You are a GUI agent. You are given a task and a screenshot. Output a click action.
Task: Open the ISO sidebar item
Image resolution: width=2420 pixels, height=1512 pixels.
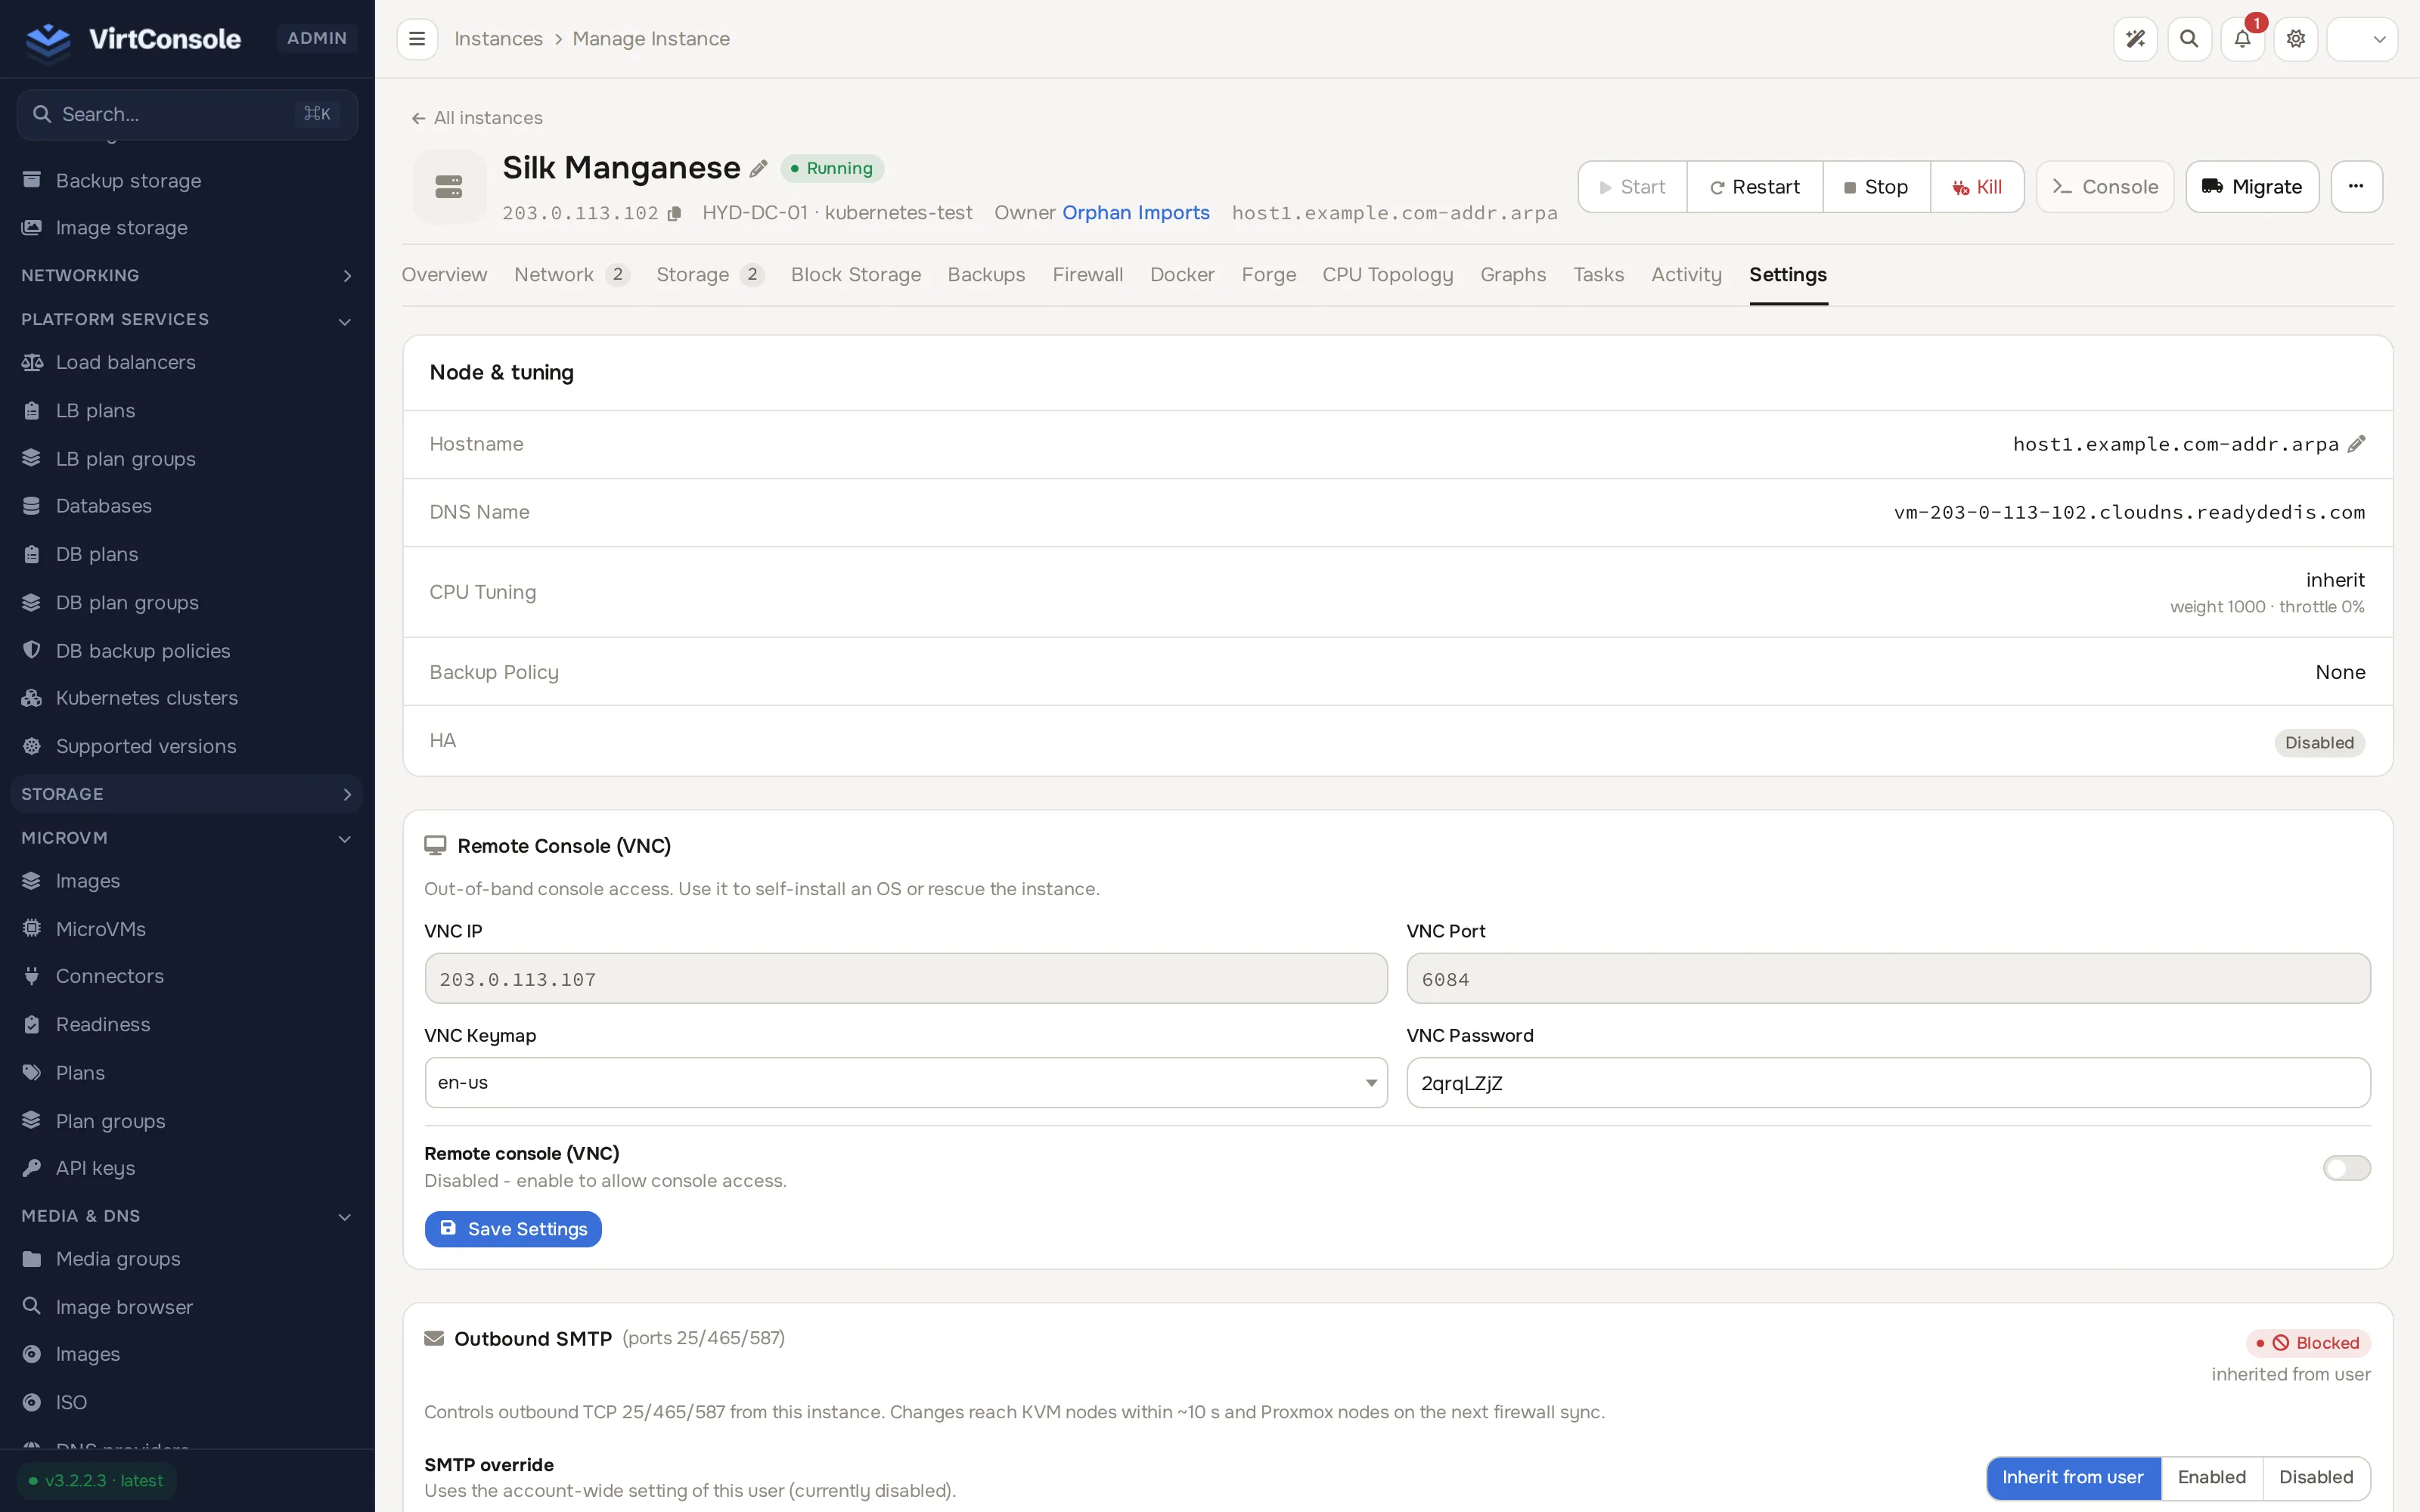coord(71,1402)
